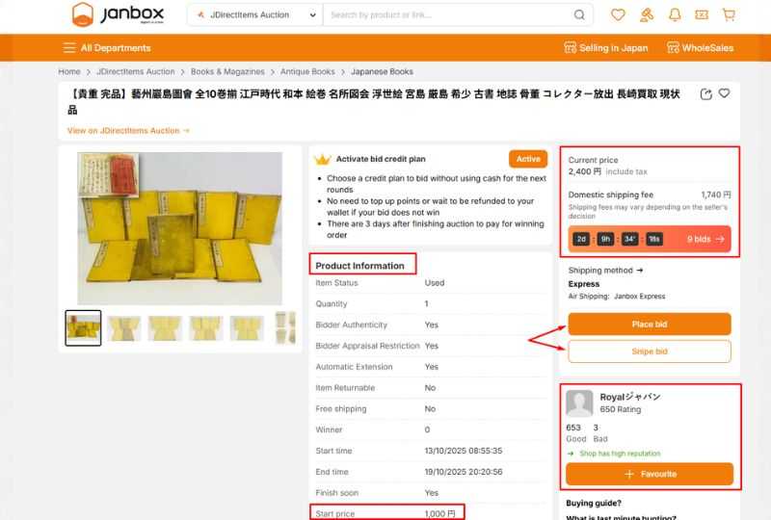The height and width of the screenshot is (520, 771).
Task: Click the search magnifier icon
Action: click(579, 15)
